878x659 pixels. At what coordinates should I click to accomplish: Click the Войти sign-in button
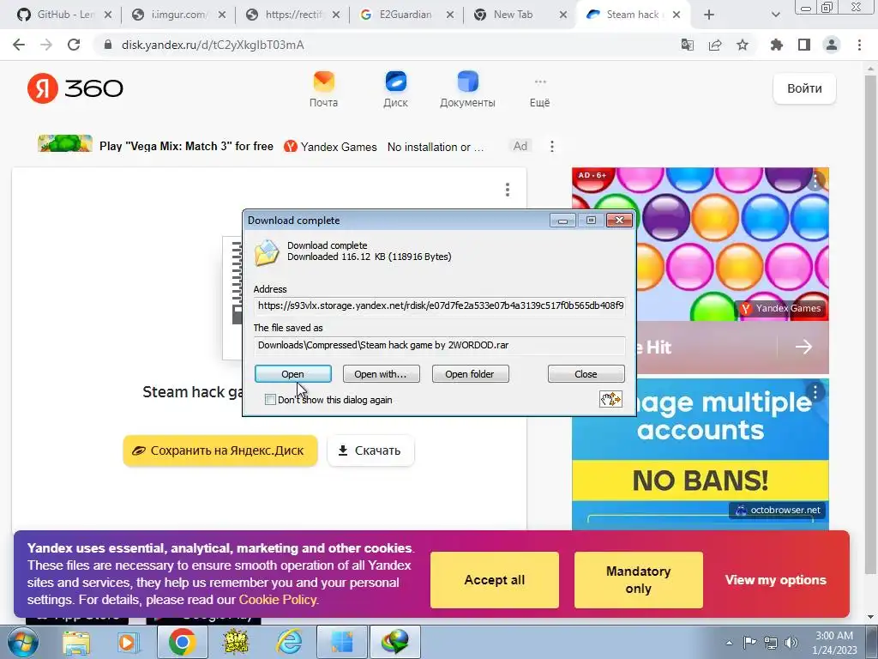(x=804, y=88)
